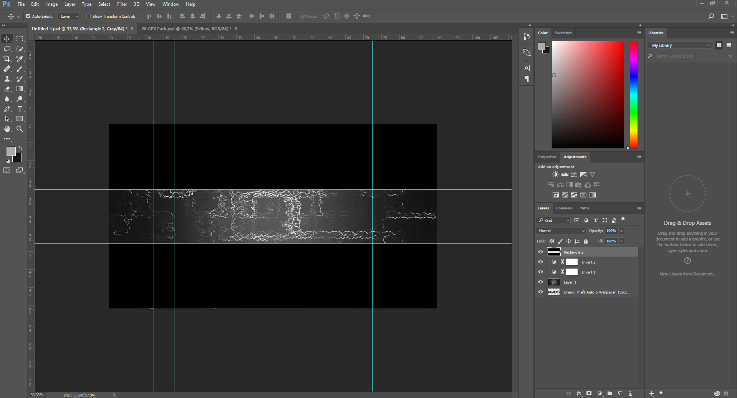
Task: Click in the color picker field
Action: [588, 95]
